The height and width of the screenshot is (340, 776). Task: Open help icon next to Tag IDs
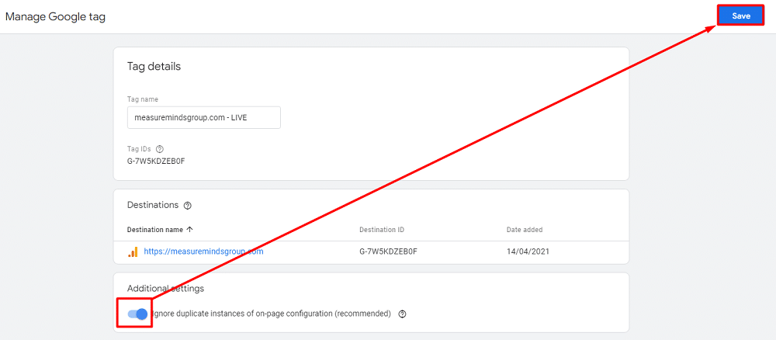tap(159, 148)
